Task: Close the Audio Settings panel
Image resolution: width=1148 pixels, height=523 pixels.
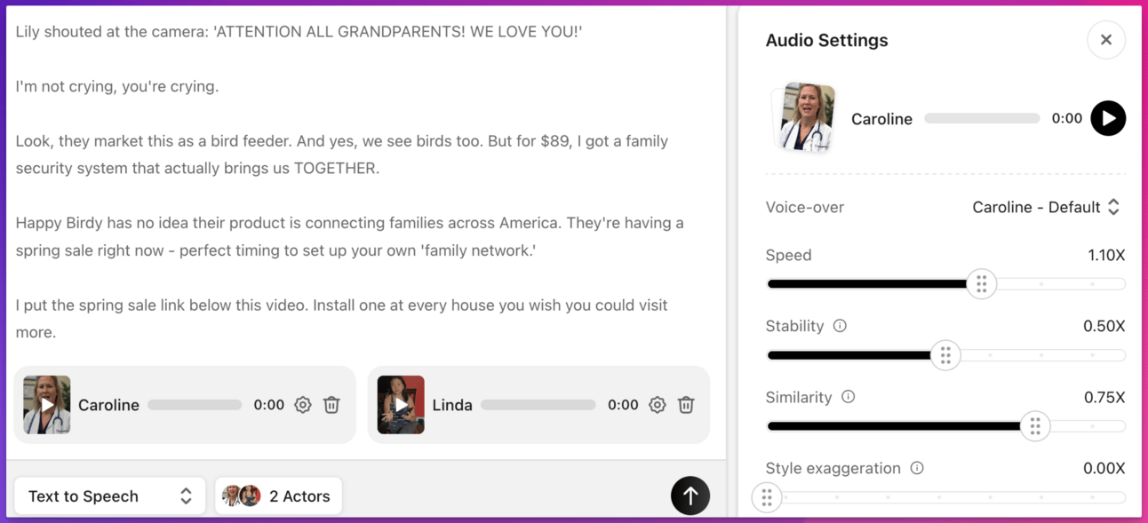Action: click(1106, 40)
